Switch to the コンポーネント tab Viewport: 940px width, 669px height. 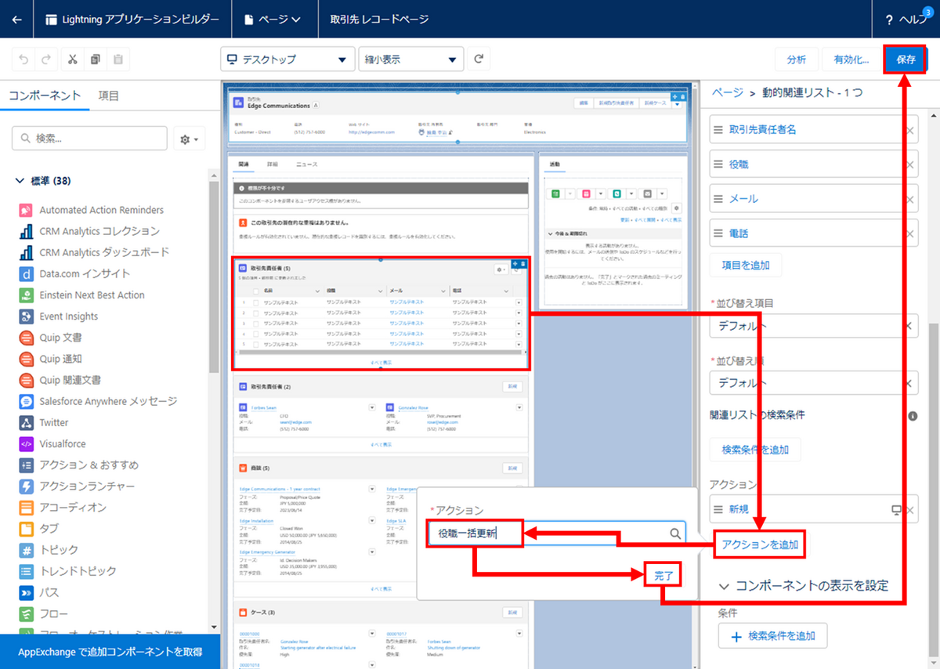45,96
